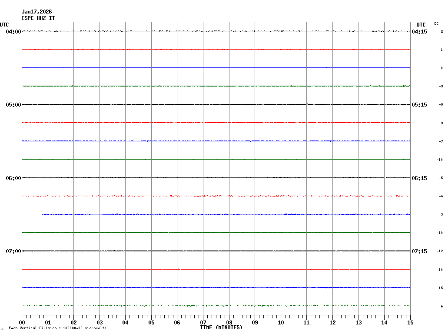This screenshot has width=445, height=334.
Task: Select the DC offset value -12
Action: click(x=440, y=251)
